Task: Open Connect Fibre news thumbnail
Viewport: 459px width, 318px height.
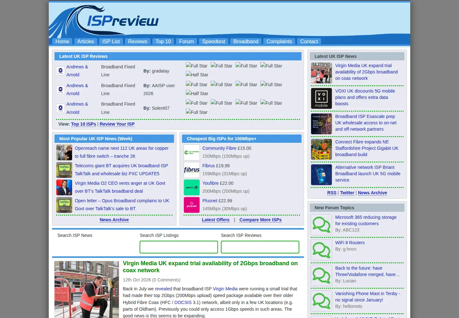Action: pyautogui.click(x=321, y=149)
